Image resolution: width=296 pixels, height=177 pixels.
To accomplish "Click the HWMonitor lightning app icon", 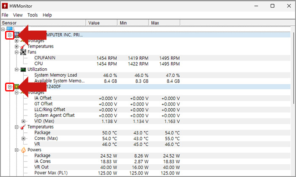I will tap(5, 6).
